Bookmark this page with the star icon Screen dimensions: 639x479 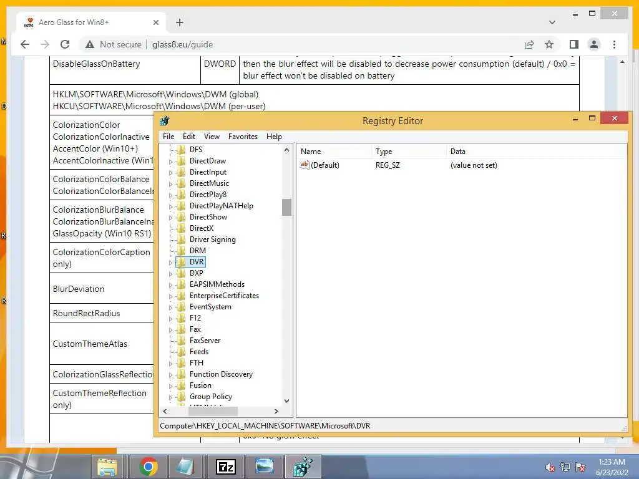549,44
